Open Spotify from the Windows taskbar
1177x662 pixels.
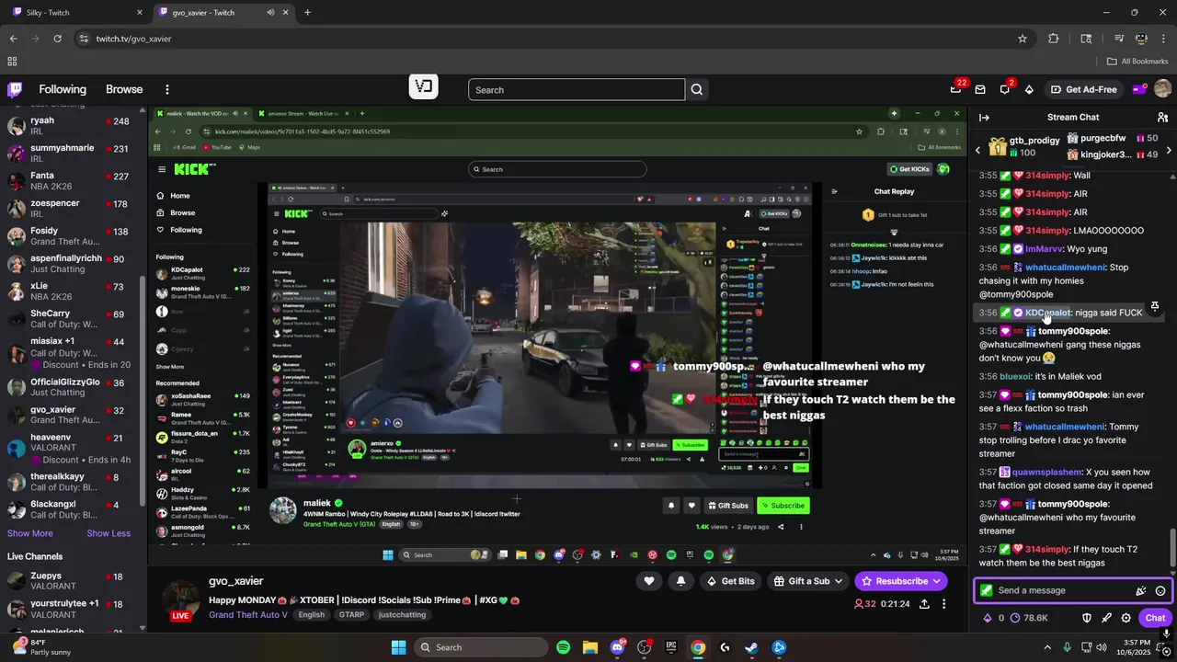pyautogui.click(x=563, y=647)
